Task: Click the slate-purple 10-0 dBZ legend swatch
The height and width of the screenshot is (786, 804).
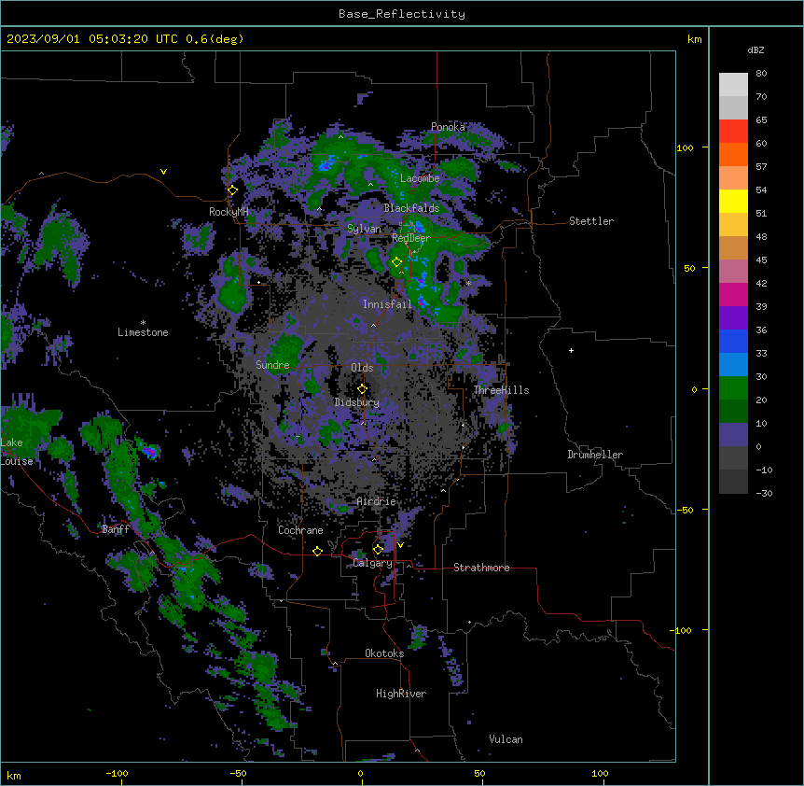Action: (x=733, y=435)
